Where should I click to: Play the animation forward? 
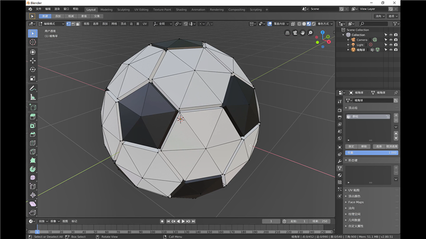pyautogui.click(x=183, y=221)
